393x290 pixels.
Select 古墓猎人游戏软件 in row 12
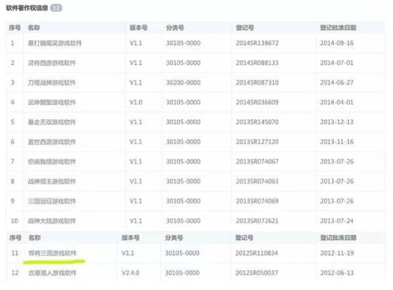[53, 273]
